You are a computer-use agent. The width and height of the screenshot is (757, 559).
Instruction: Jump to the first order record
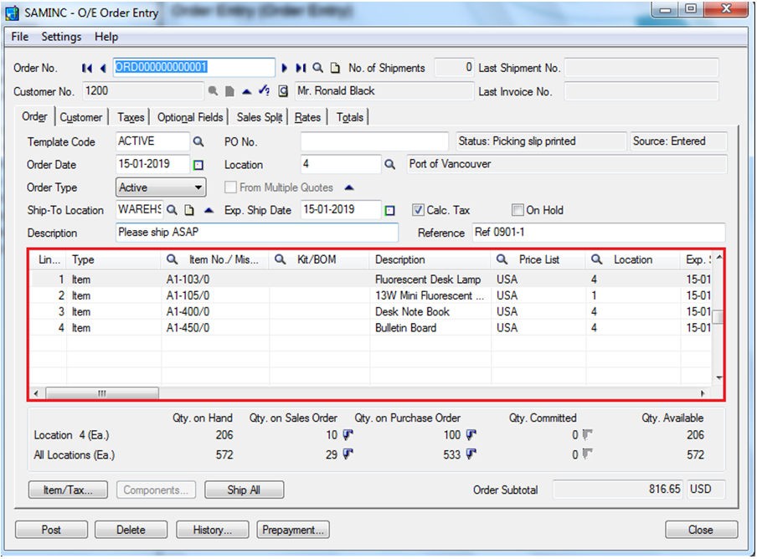(87, 68)
